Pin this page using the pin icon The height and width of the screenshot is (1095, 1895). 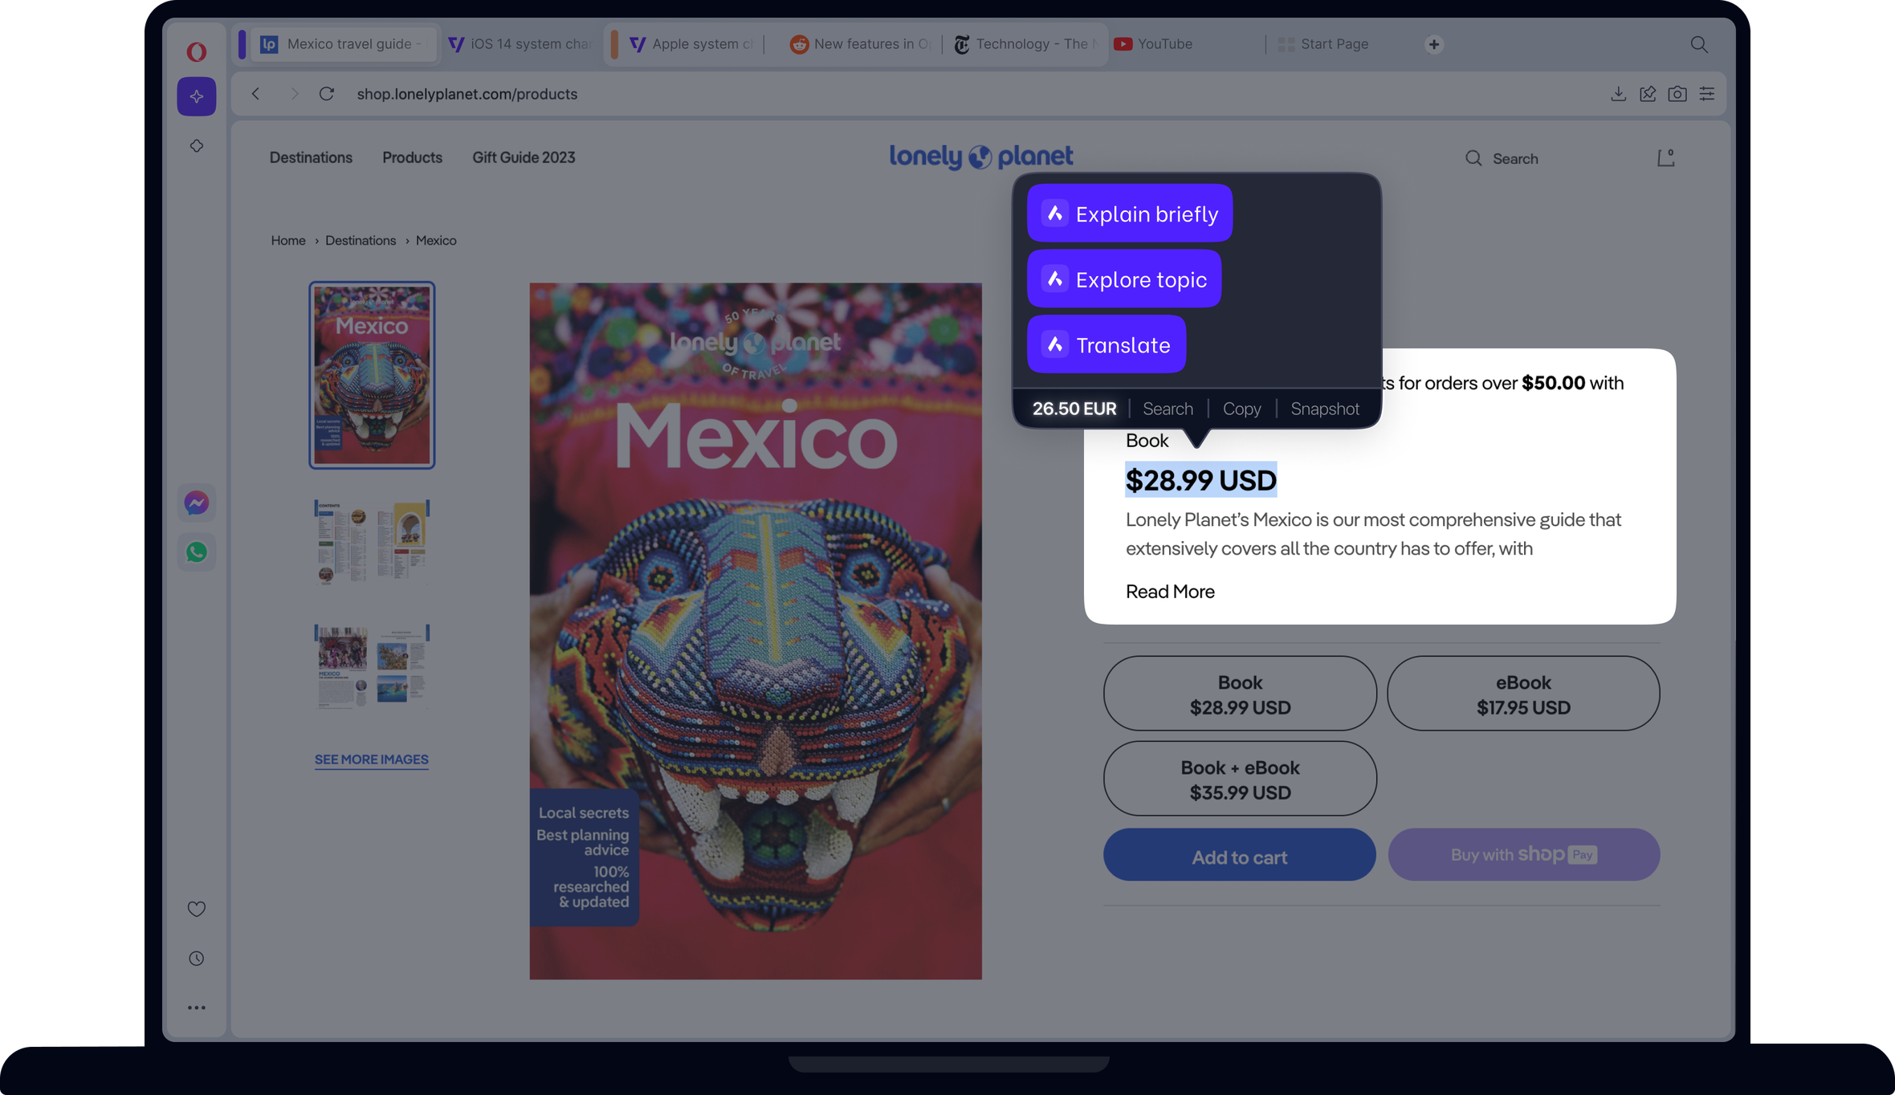[x=1648, y=94]
